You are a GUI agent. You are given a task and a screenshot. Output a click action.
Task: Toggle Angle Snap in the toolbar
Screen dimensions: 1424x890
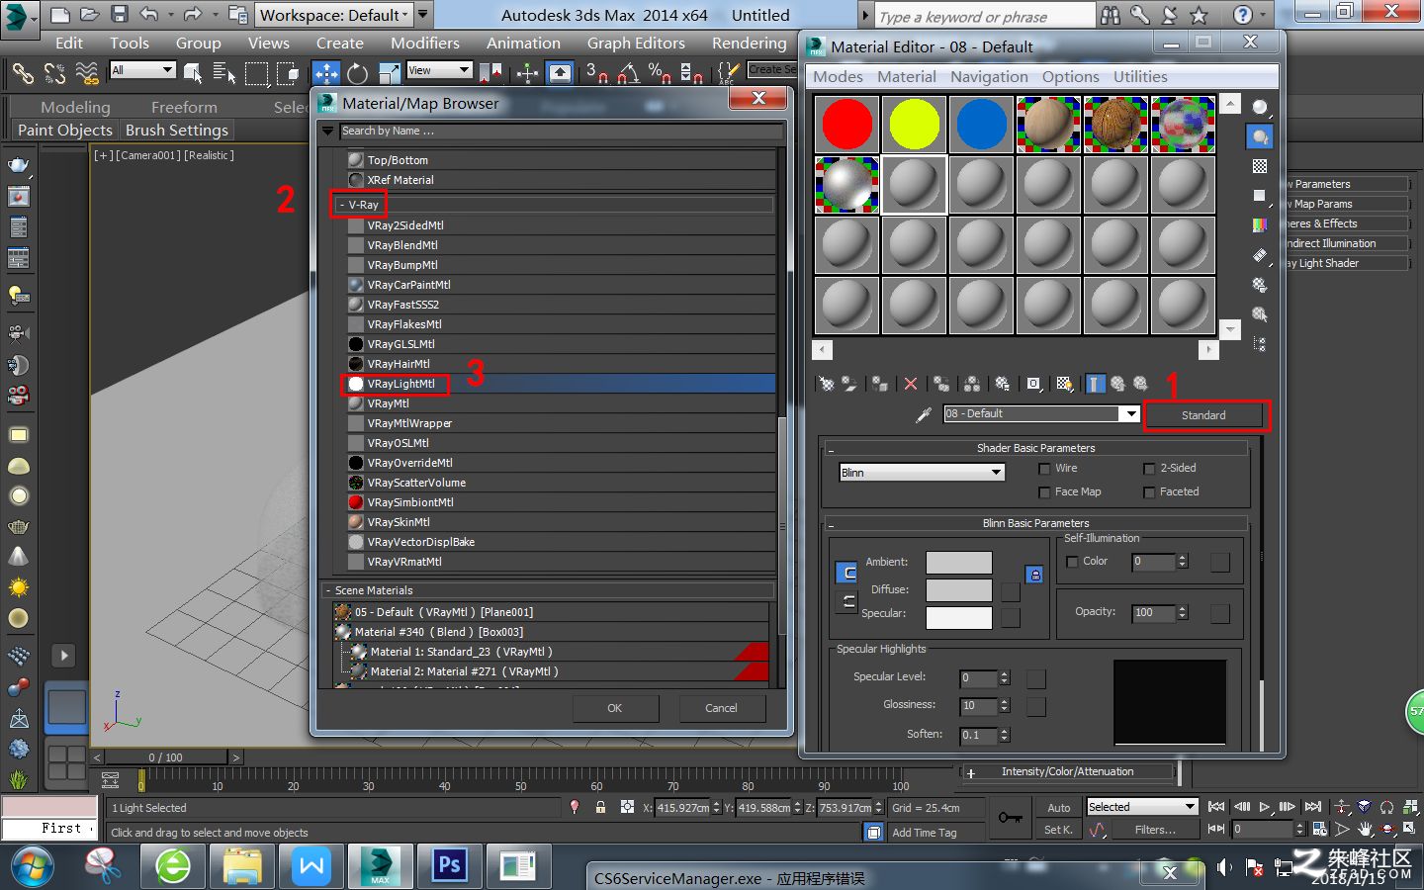628,73
